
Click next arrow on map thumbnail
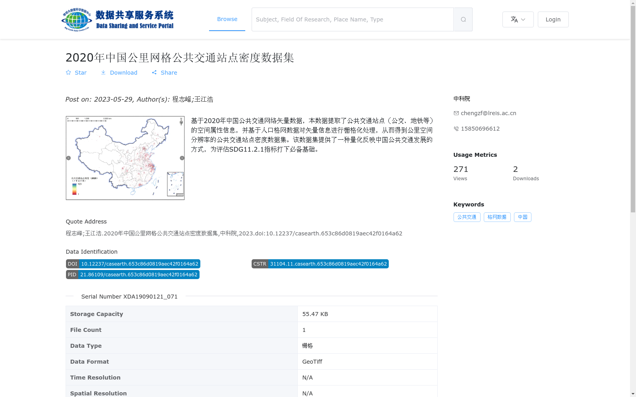pyautogui.click(x=182, y=158)
